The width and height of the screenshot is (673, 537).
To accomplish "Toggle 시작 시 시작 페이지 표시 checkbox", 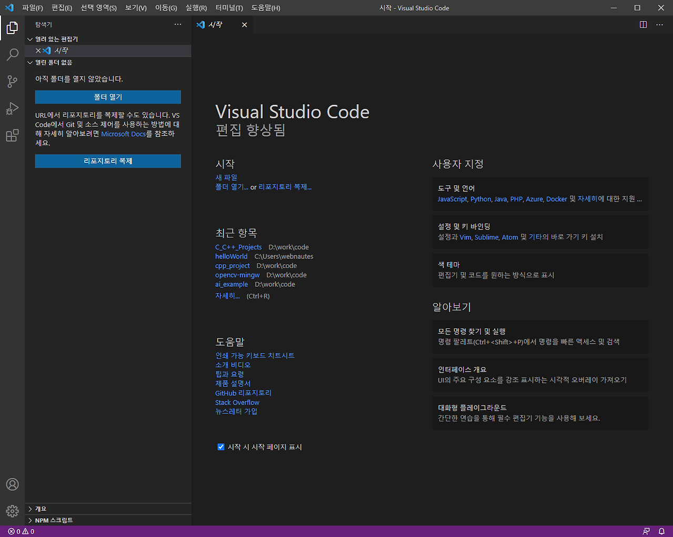I will (221, 447).
